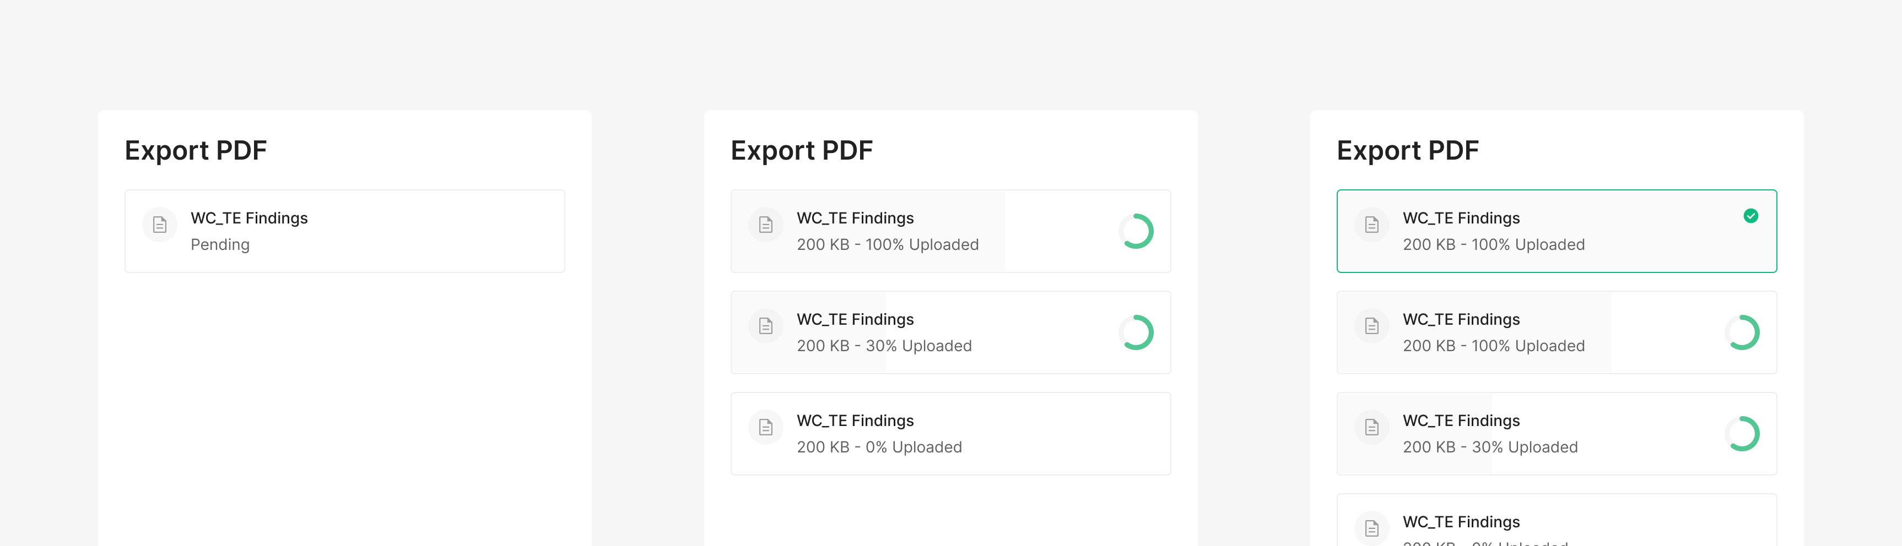Click the file icon of the middle panel's 100% Uploaded item

click(x=766, y=225)
